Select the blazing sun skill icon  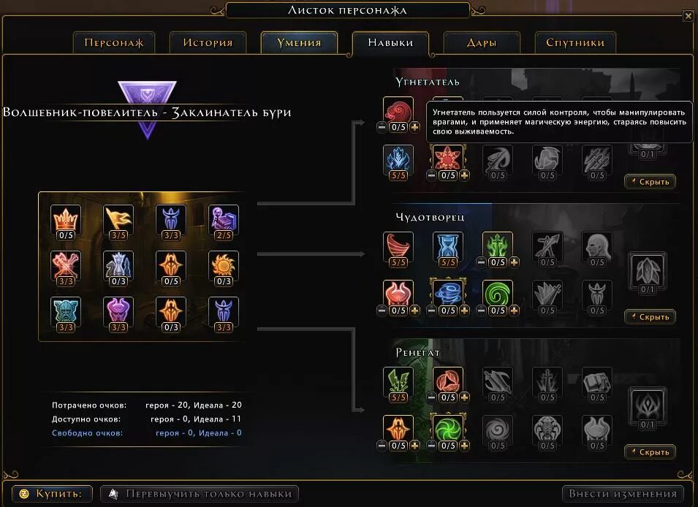click(x=224, y=265)
